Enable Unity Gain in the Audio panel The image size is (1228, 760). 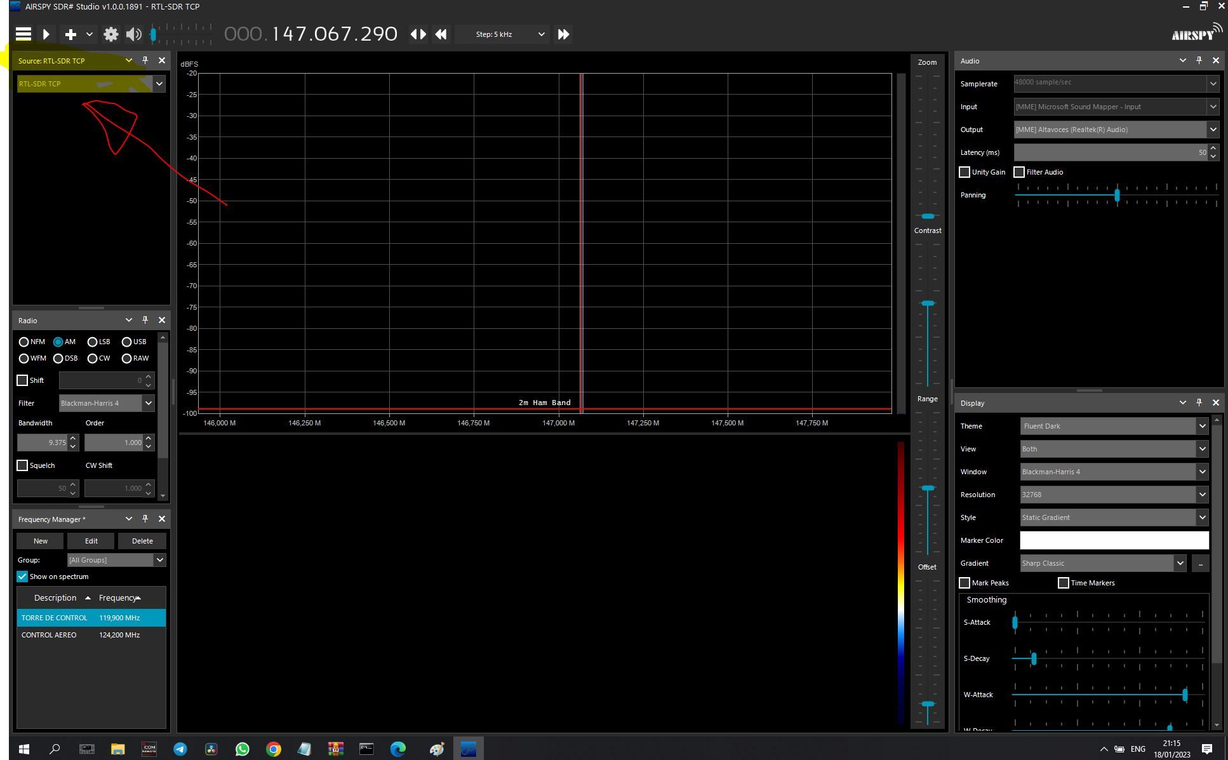964,172
